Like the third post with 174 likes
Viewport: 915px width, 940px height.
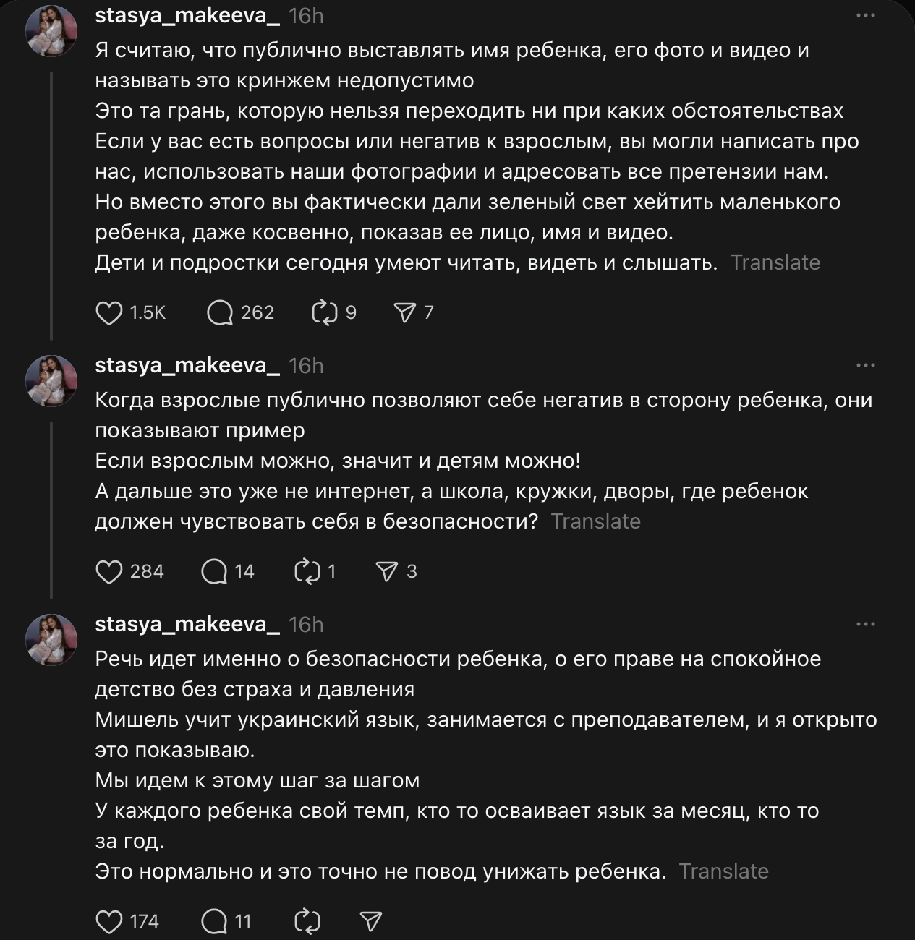click(x=109, y=921)
